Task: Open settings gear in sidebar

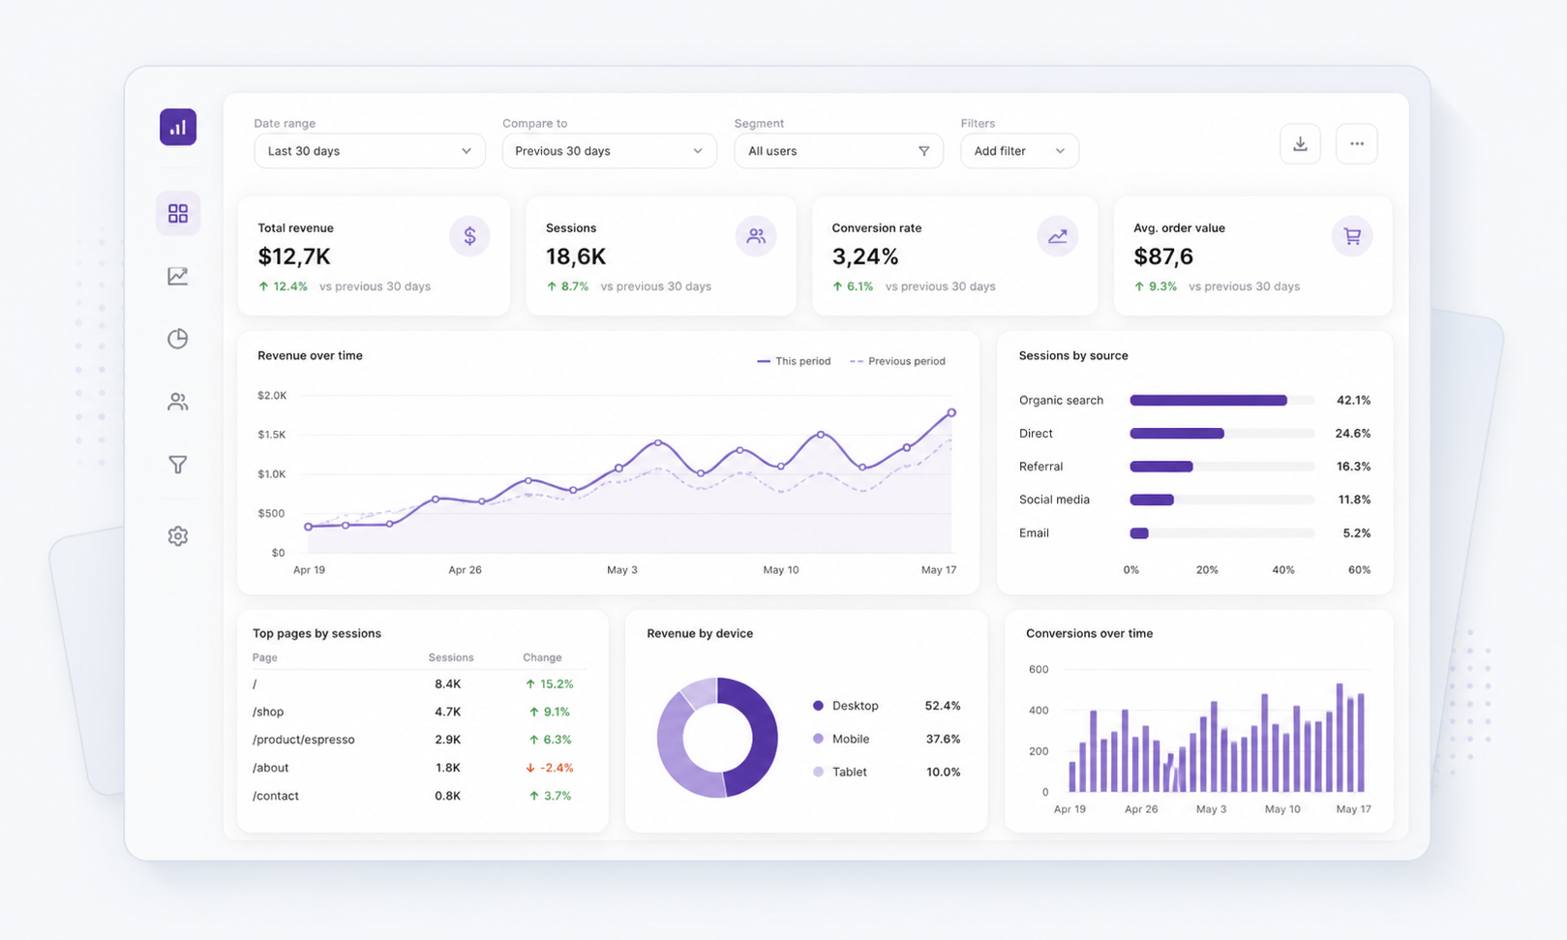Action: tap(178, 535)
